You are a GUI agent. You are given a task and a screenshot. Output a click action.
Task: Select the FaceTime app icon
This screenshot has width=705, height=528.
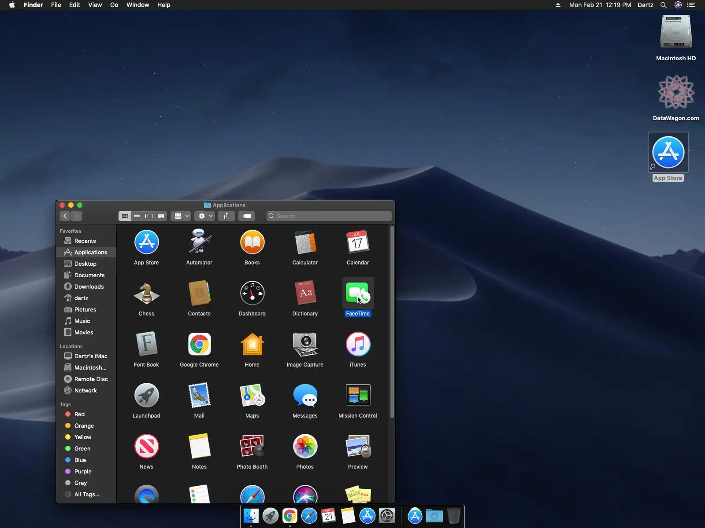(358, 293)
